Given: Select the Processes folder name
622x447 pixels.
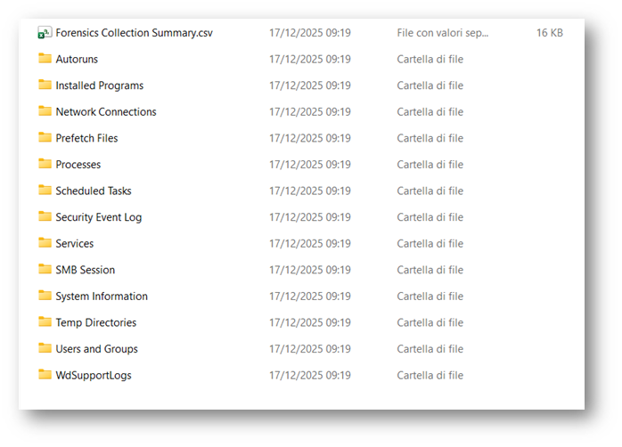Looking at the screenshot, I should [78, 165].
